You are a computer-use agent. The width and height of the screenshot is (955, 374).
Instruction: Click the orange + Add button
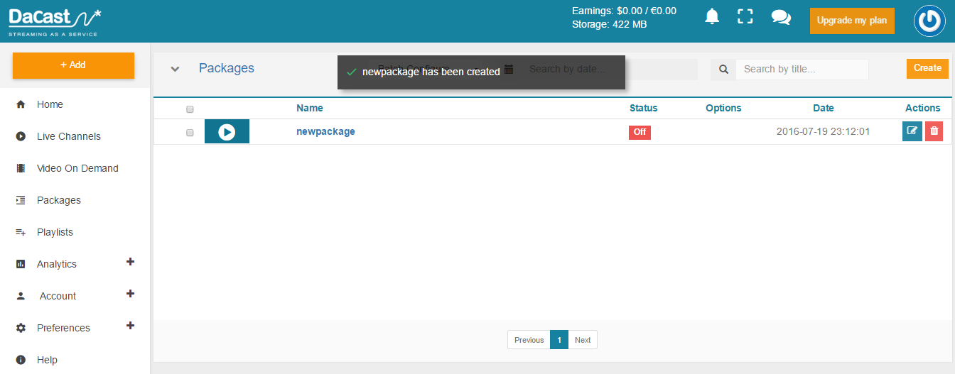point(73,65)
